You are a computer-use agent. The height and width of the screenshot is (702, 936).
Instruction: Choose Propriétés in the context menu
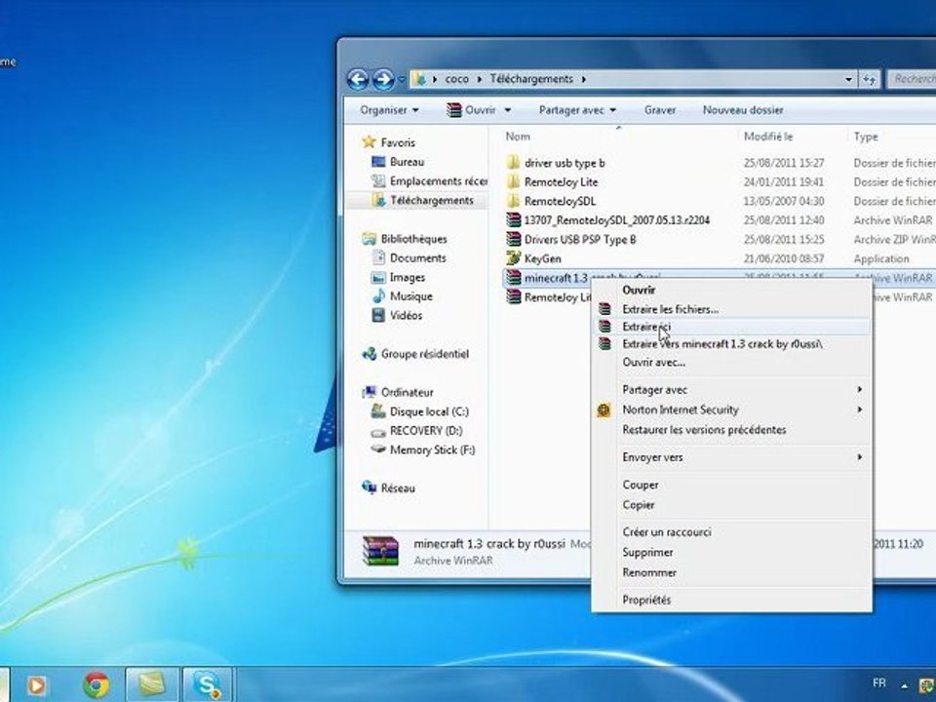[732, 600]
